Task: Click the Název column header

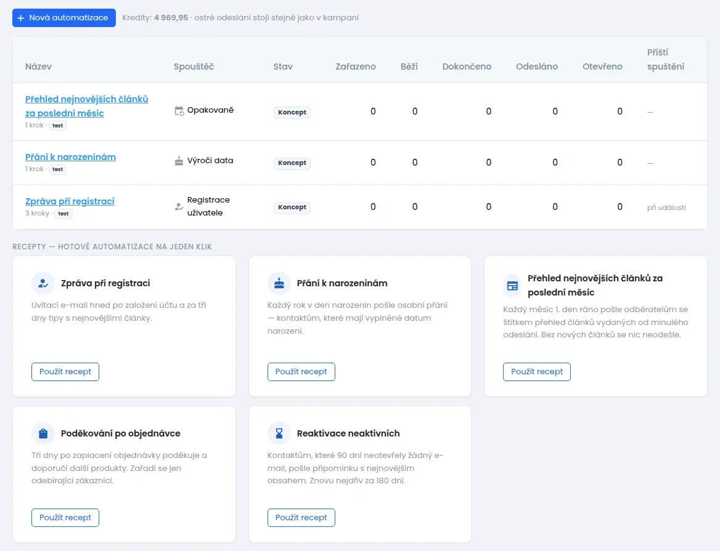Action: (39, 66)
